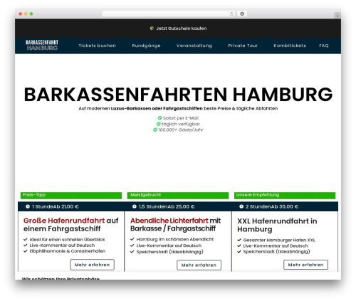Click Mehr erfahren for Abendliche Lichterfahrt
This screenshot has width=356, height=301.
[x=199, y=265]
